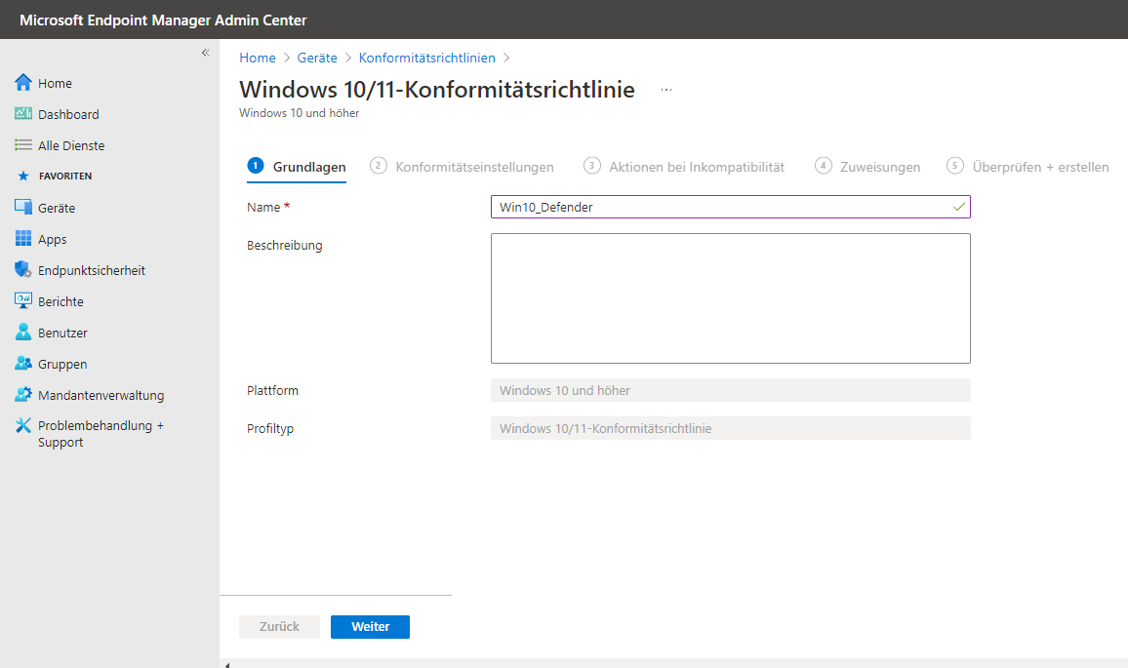1128x668 pixels.
Task: Switch to Konformitätseinstellungen step tab
Action: (x=463, y=167)
